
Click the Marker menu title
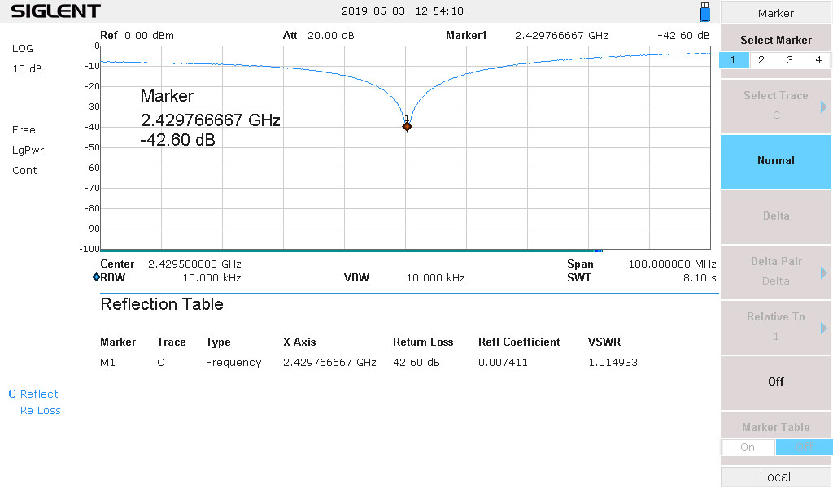(x=776, y=13)
